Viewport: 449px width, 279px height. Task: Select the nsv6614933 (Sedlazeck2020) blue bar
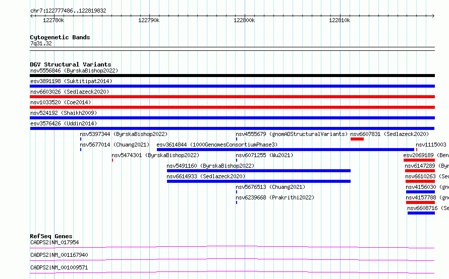coord(259,181)
